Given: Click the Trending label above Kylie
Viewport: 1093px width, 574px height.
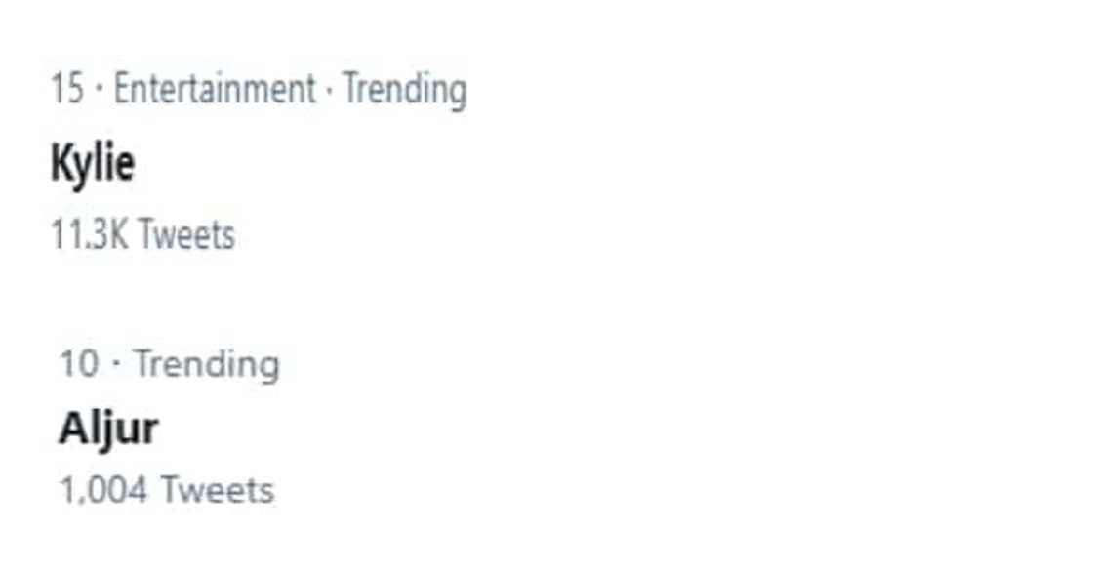Looking at the screenshot, I should pyautogui.click(x=404, y=90).
